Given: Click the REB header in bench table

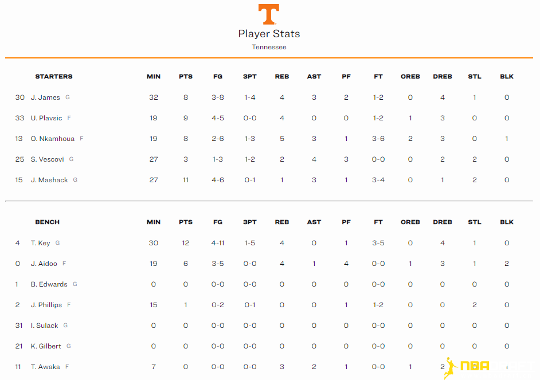Looking at the screenshot, I should pyautogui.click(x=281, y=222).
